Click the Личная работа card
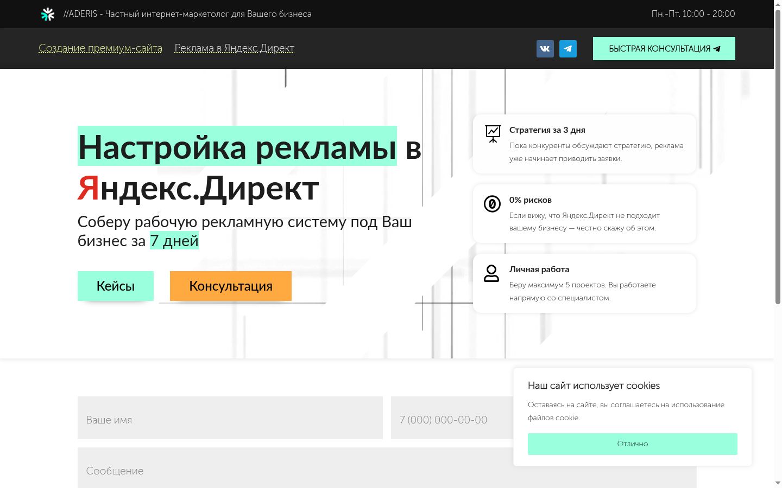The width and height of the screenshot is (782, 488). click(584, 283)
